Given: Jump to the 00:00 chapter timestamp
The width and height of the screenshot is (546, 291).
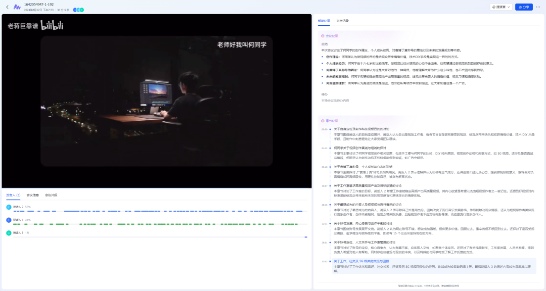Looking at the screenshot, I should point(325,129).
